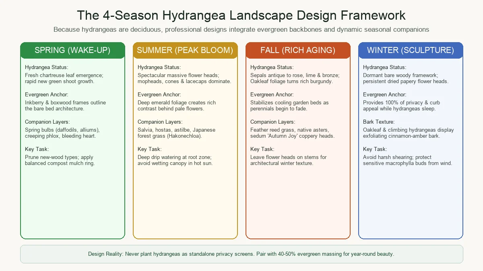
Task: Click the line "appeal while hydrangeas sleep."
Action: coord(400,108)
